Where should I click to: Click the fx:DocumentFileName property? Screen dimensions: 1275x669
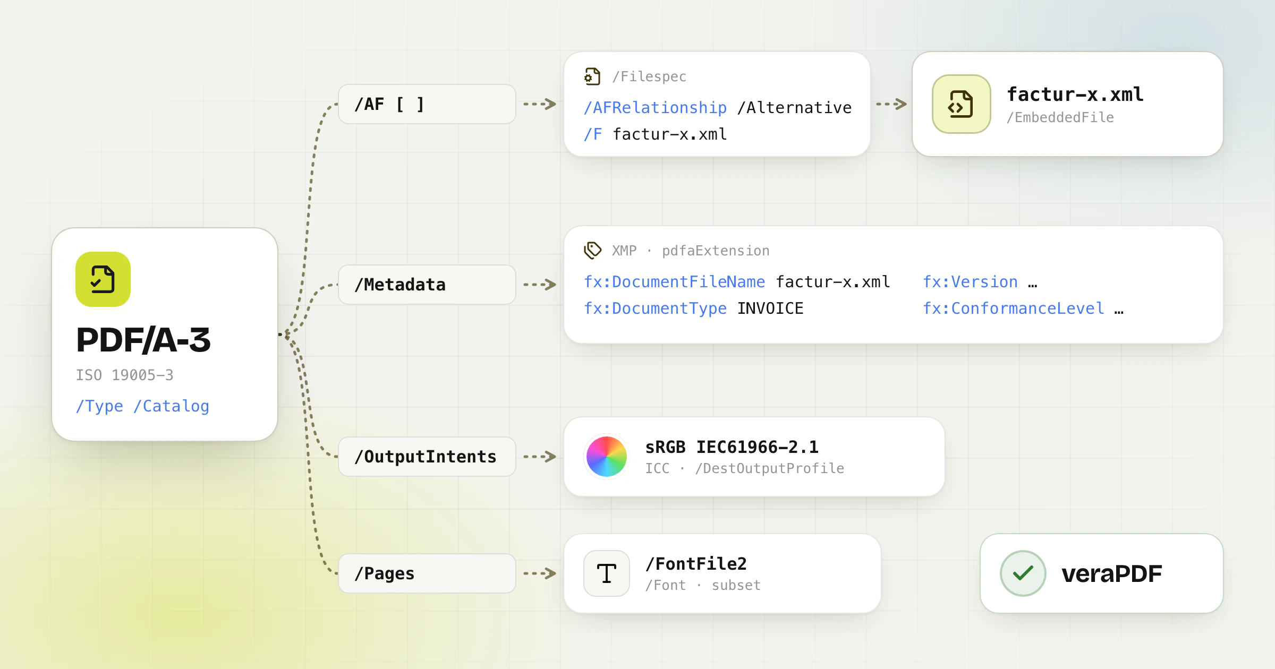(x=674, y=282)
